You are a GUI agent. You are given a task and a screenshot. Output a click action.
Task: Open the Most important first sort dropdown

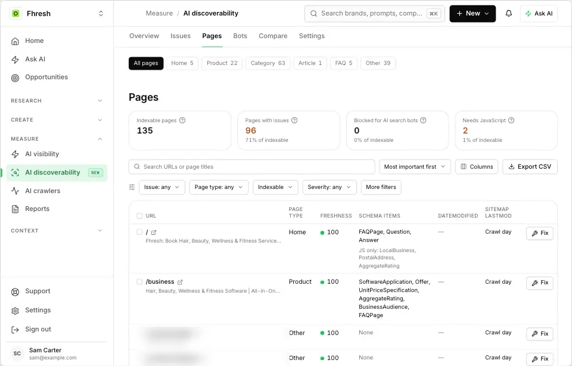click(x=415, y=167)
